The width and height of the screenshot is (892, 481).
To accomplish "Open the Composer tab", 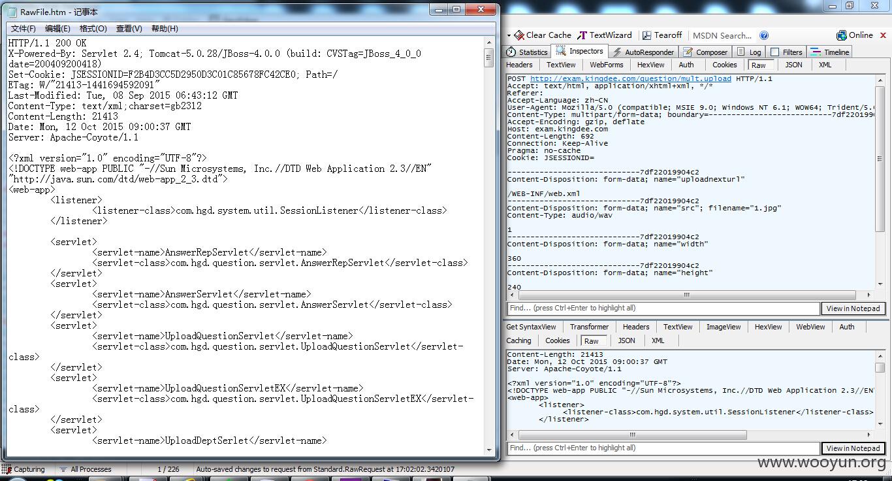I will click(705, 52).
